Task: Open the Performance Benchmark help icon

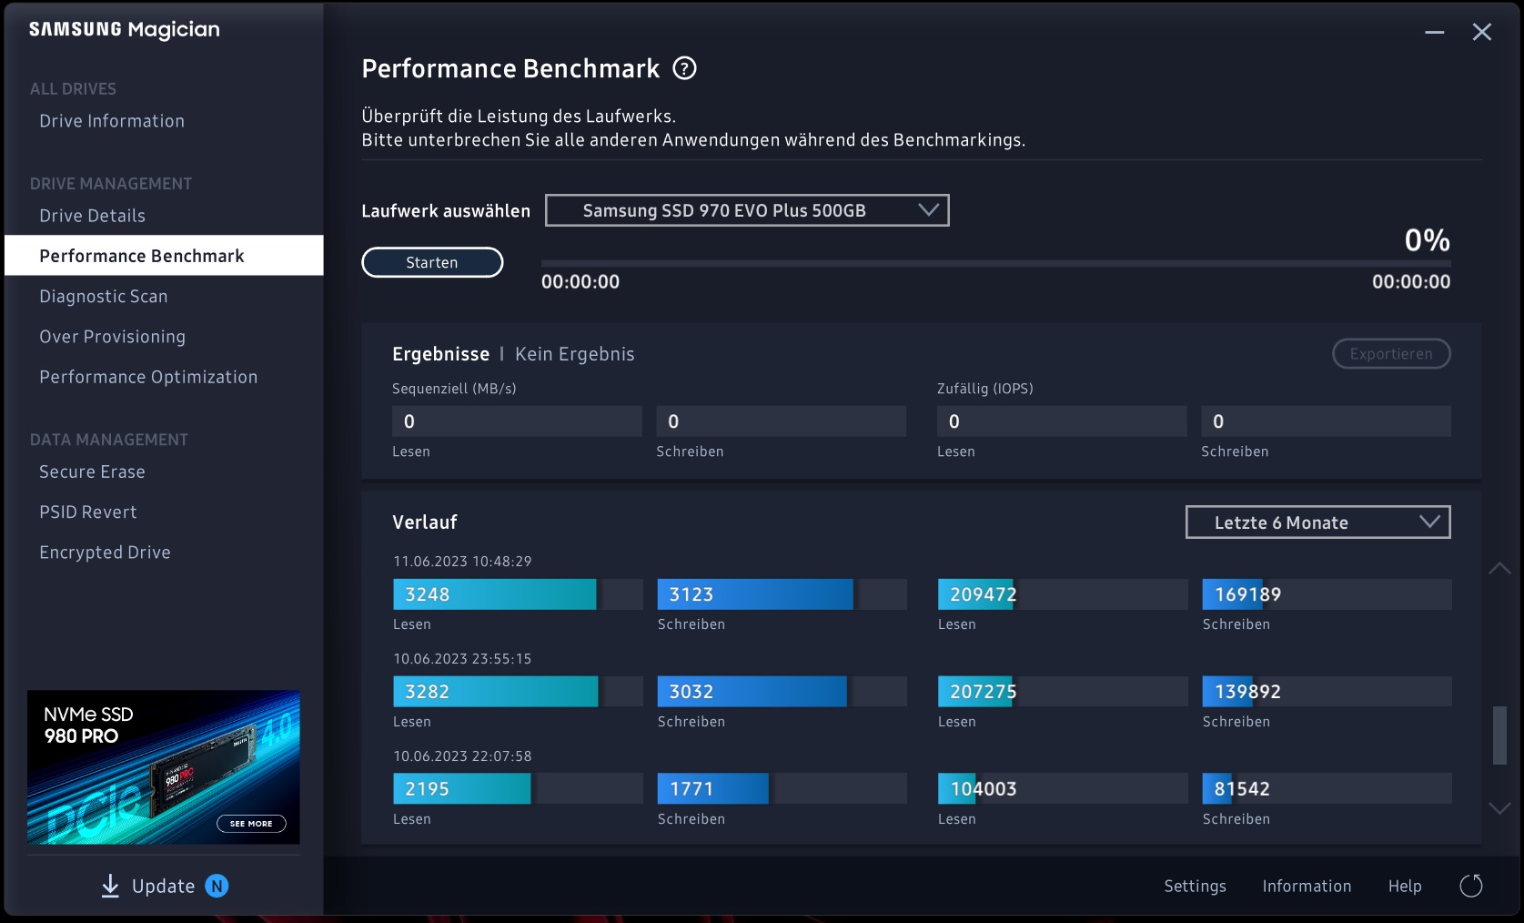Action: coord(684,68)
